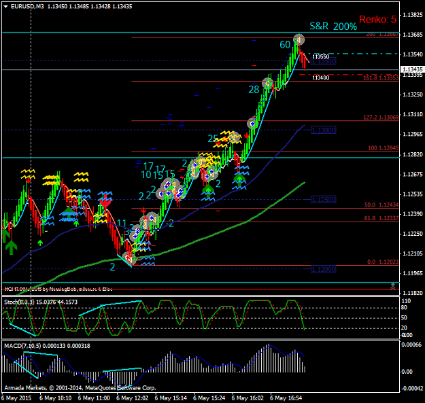Click the boxed 1.12500 round-number label
The width and height of the screenshot is (425, 403).
pos(324,200)
